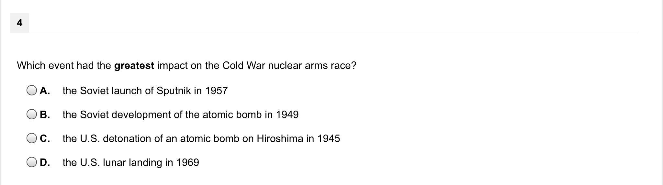
Task: Click the question number 4 box
Action: pyautogui.click(x=20, y=23)
